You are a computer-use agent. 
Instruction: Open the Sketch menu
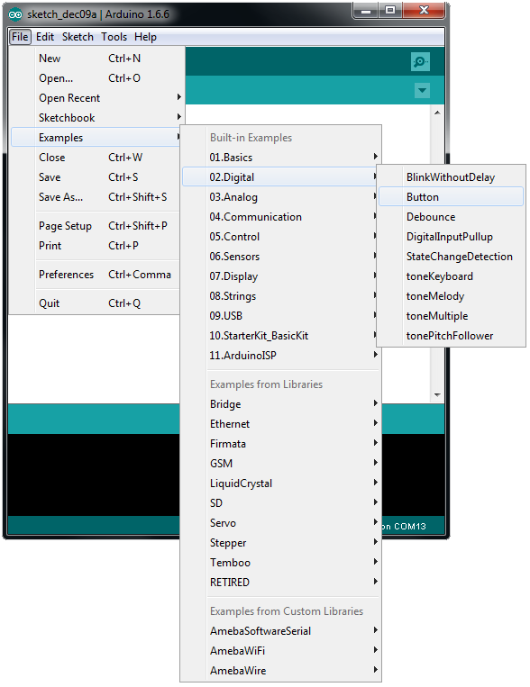(x=78, y=37)
